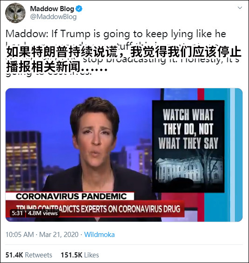Screen dimensions: 249x263
Task: Click the 5:31 video duration badge
Action: pyautogui.click(x=17, y=213)
